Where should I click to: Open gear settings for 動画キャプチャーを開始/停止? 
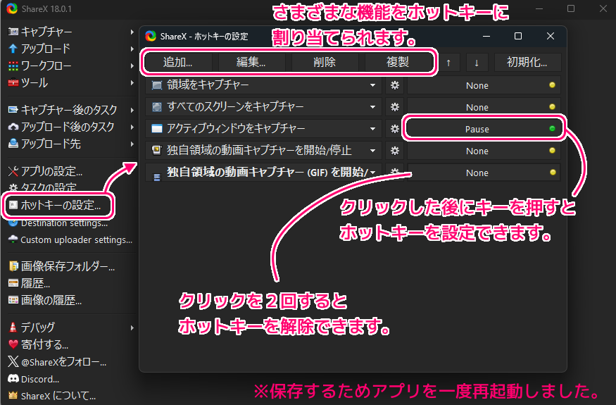click(395, 151)
